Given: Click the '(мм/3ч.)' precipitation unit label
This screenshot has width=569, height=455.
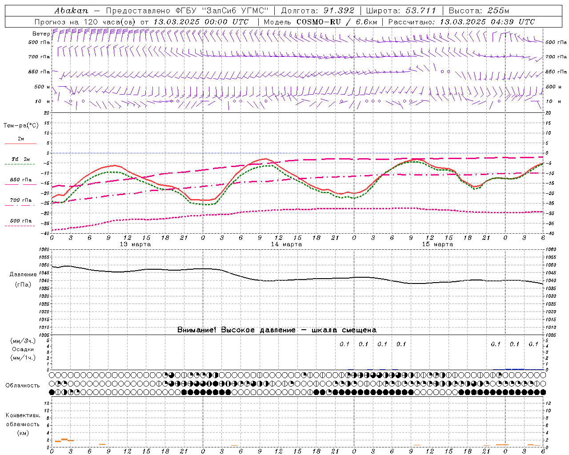Looking at the screenshot, I should [x=23, y=341].
